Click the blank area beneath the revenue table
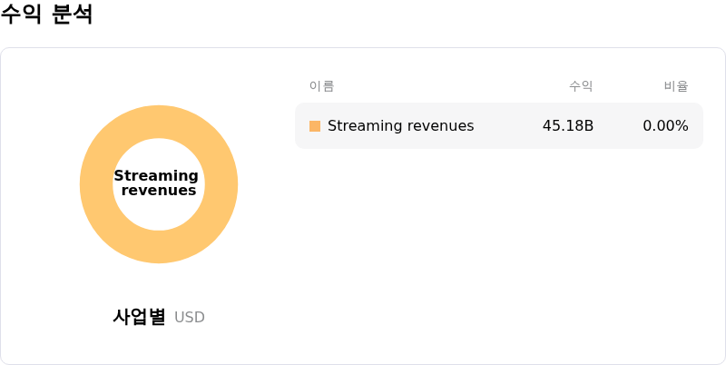726x365 pixels. (499, 254)
